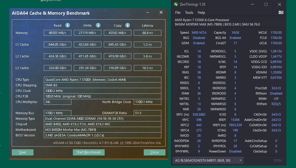Take a ZenTimings screenshot with the camera icon

(x=281, y=12)
